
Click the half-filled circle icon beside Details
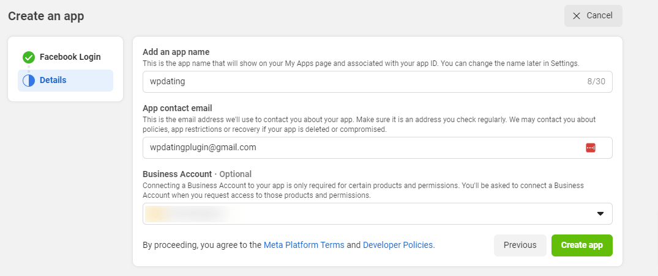[x=29, y=81]
